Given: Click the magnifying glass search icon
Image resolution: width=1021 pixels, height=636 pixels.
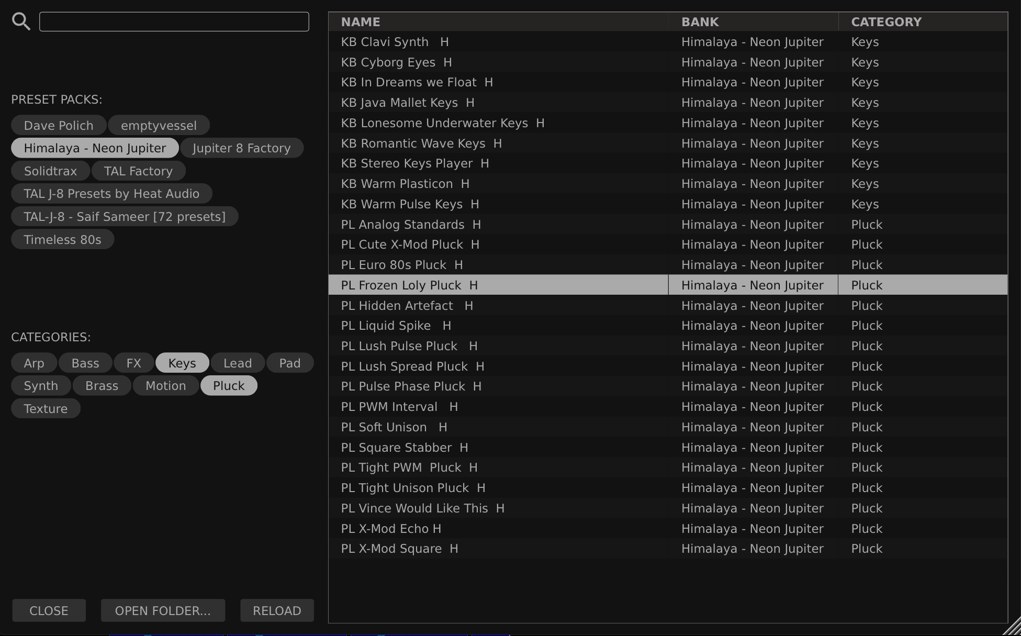Looking at the screenshot, I should pos(21,21).
